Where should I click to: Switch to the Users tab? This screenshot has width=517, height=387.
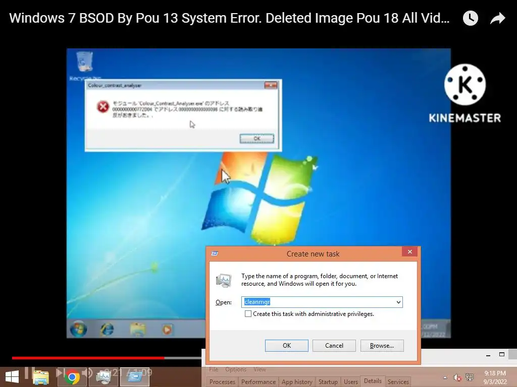[x=351, y=382]
